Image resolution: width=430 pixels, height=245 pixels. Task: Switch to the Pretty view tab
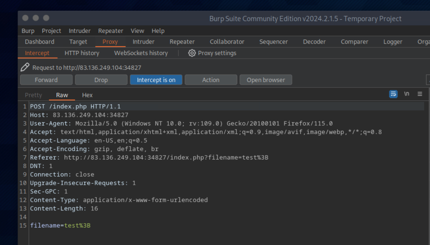tap(33, 95)
